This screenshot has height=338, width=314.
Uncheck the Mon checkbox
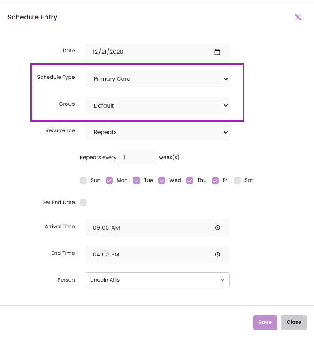pyautogui.click(x=109, y=180)
